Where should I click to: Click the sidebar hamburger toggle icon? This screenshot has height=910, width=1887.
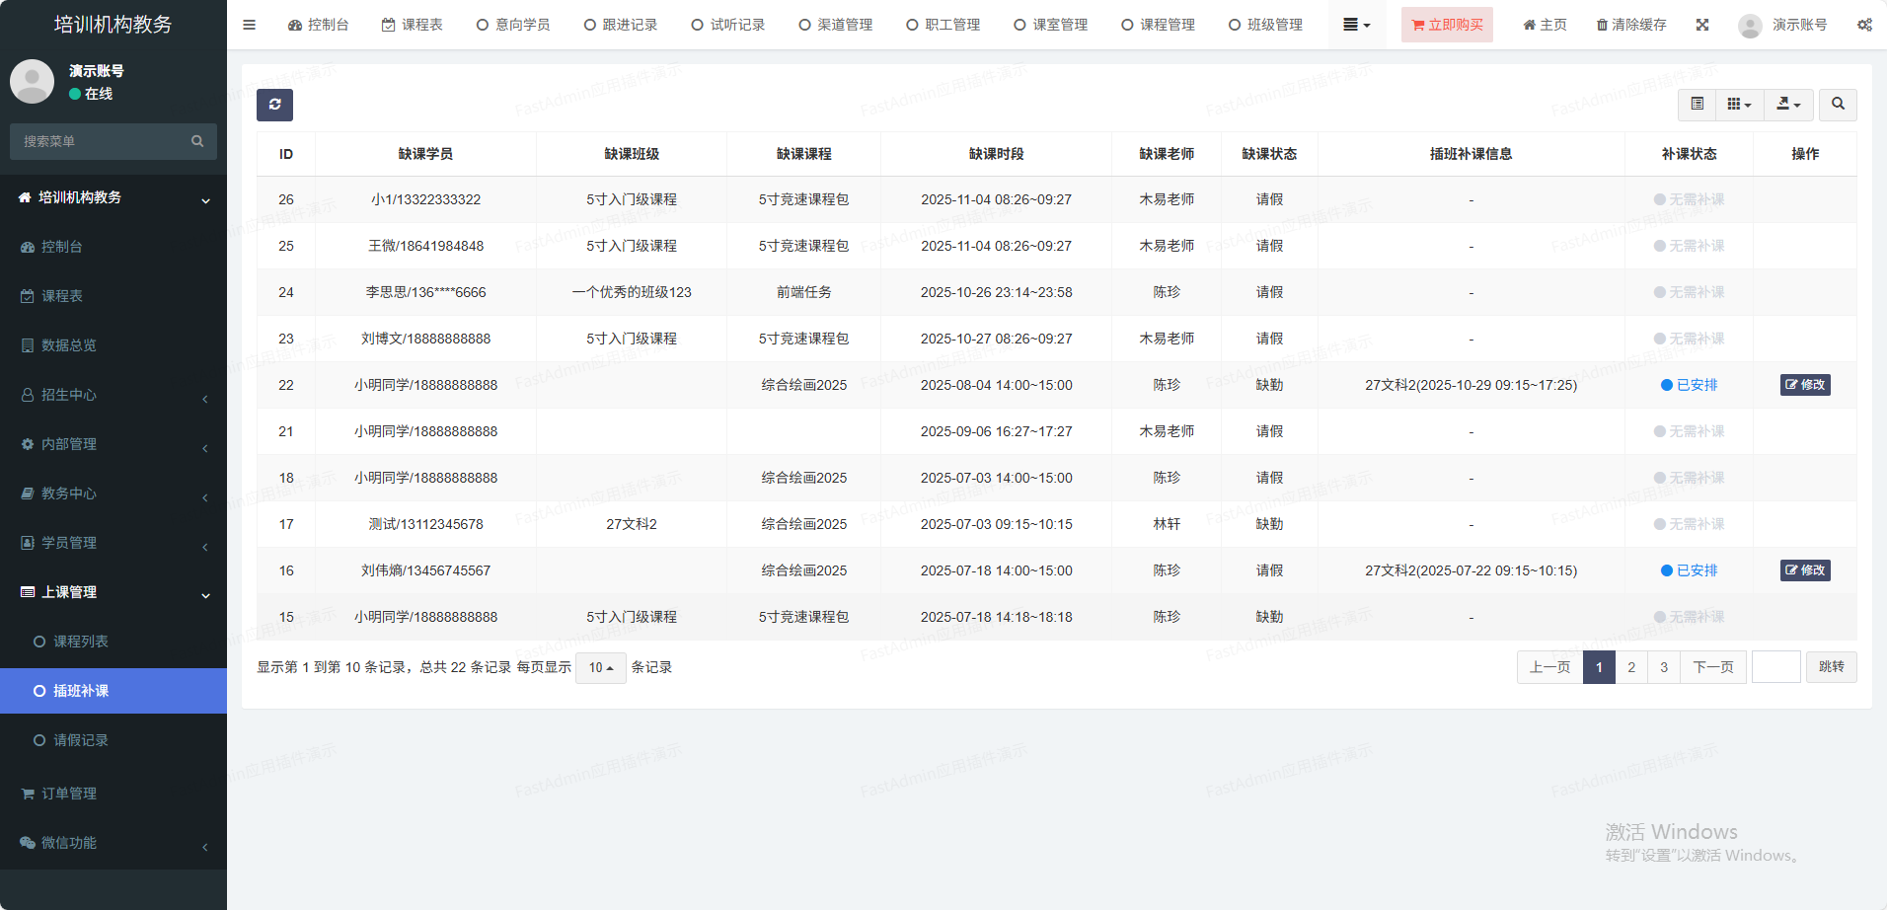[x=249, y=25]
